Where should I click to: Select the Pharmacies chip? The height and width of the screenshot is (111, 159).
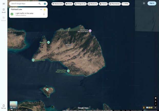(x=115, y=4)
